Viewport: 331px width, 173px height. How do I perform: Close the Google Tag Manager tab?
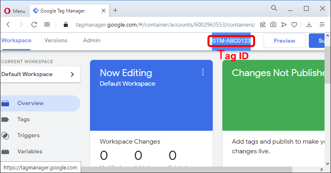click(103, 11)
